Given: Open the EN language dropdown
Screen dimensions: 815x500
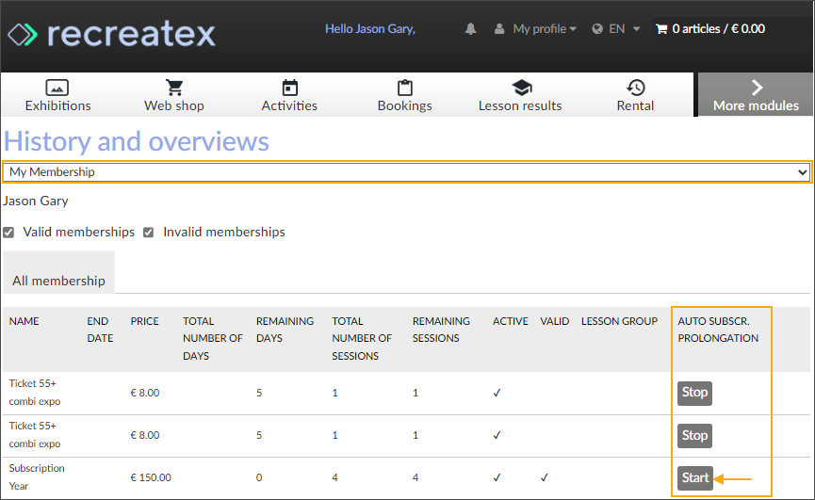Looking at the screenshot, I should click(616, 29).
